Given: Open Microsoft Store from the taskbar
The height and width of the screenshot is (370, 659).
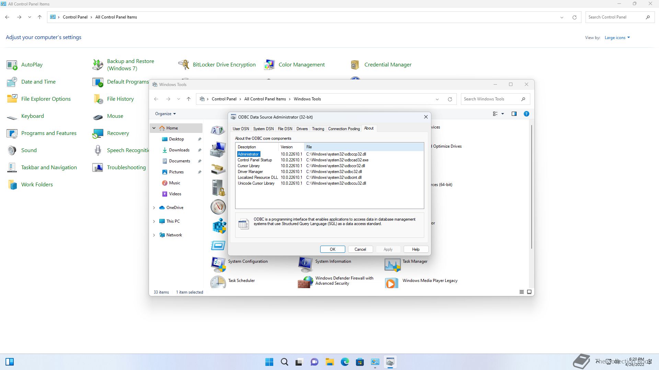Looking at the screenshot, I should [360, 362].
